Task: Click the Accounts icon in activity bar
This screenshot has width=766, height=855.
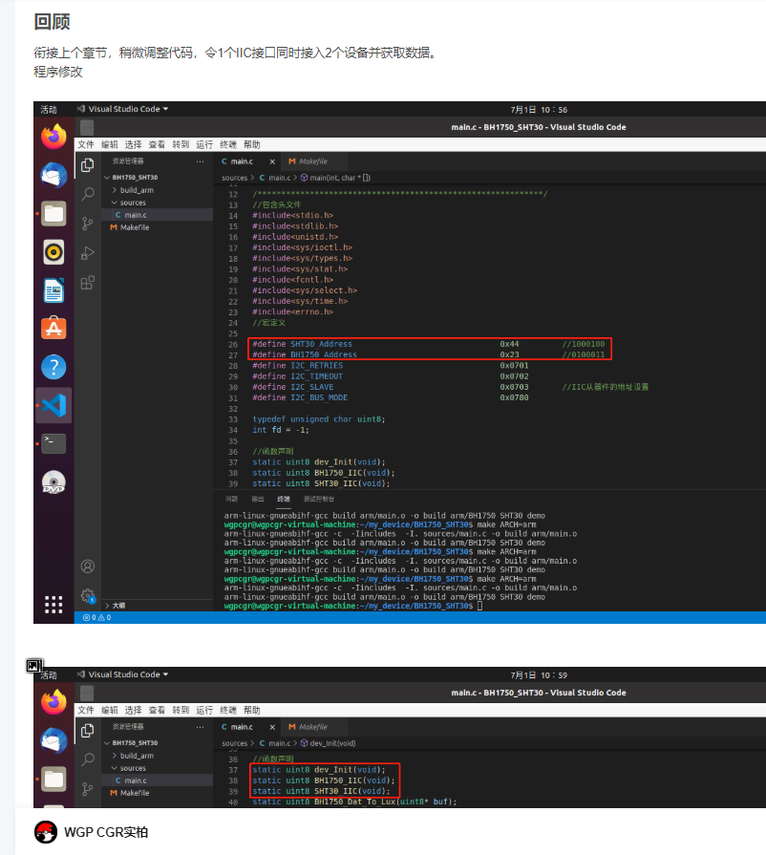Action: 87,566
